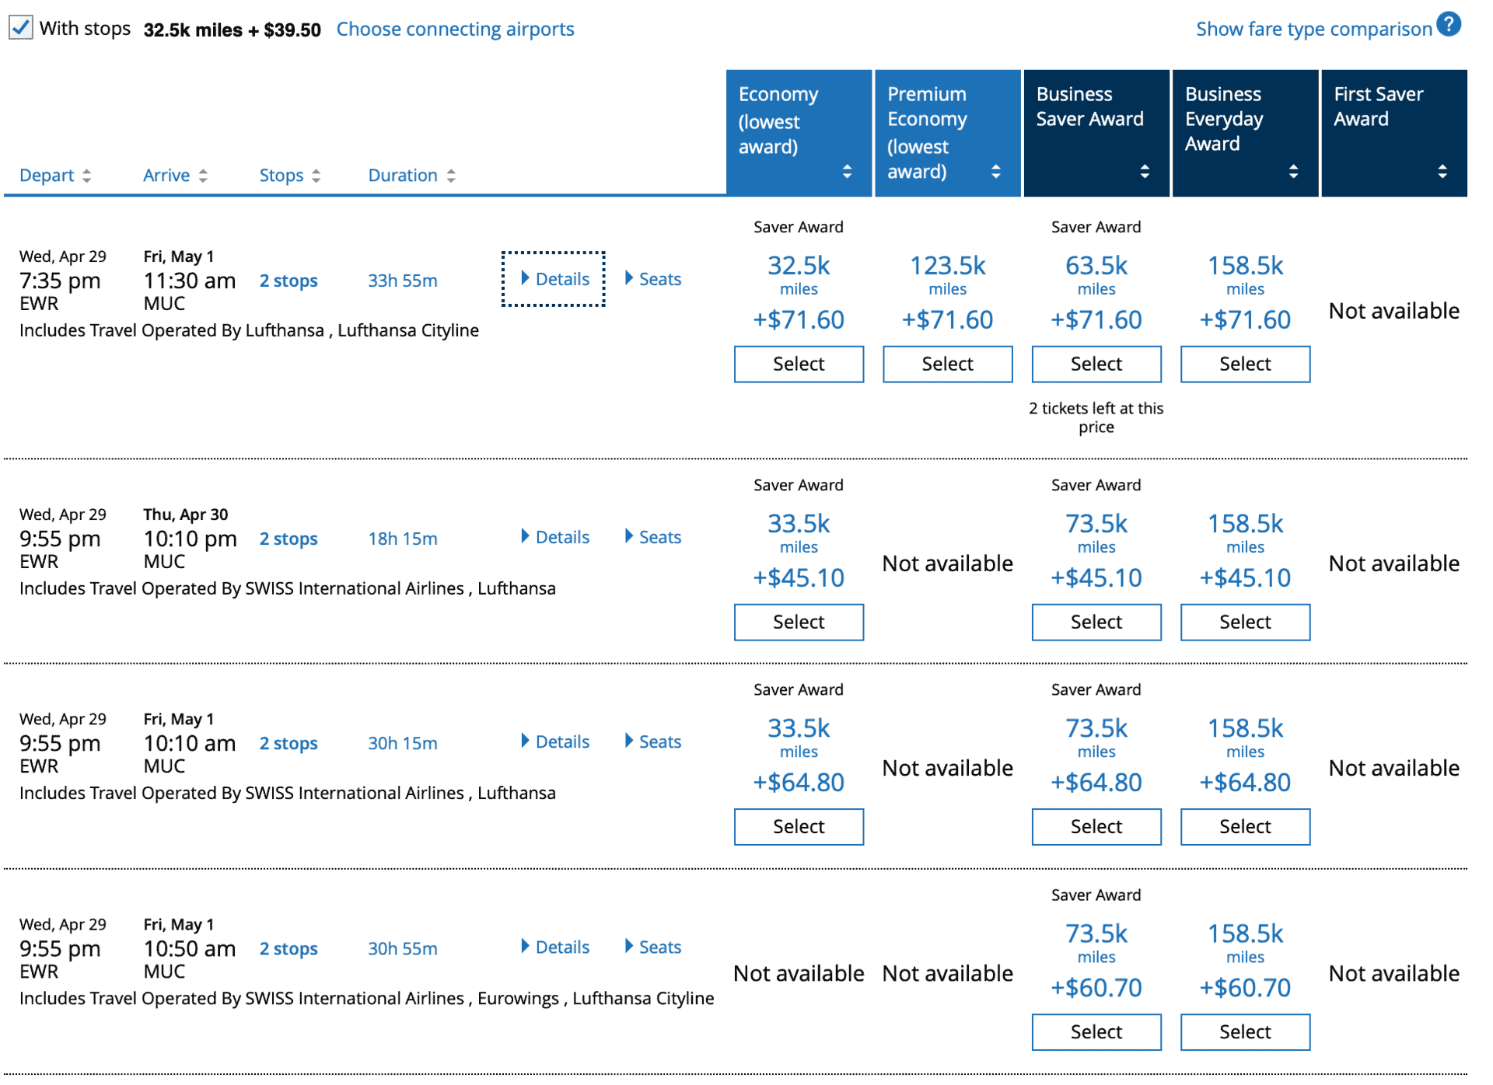The height and width of the screenshot is (1085, 1493).
Task: Select 158.5k Business Everyday fare with +$71.60
Action: click(x=1245, y=364)
